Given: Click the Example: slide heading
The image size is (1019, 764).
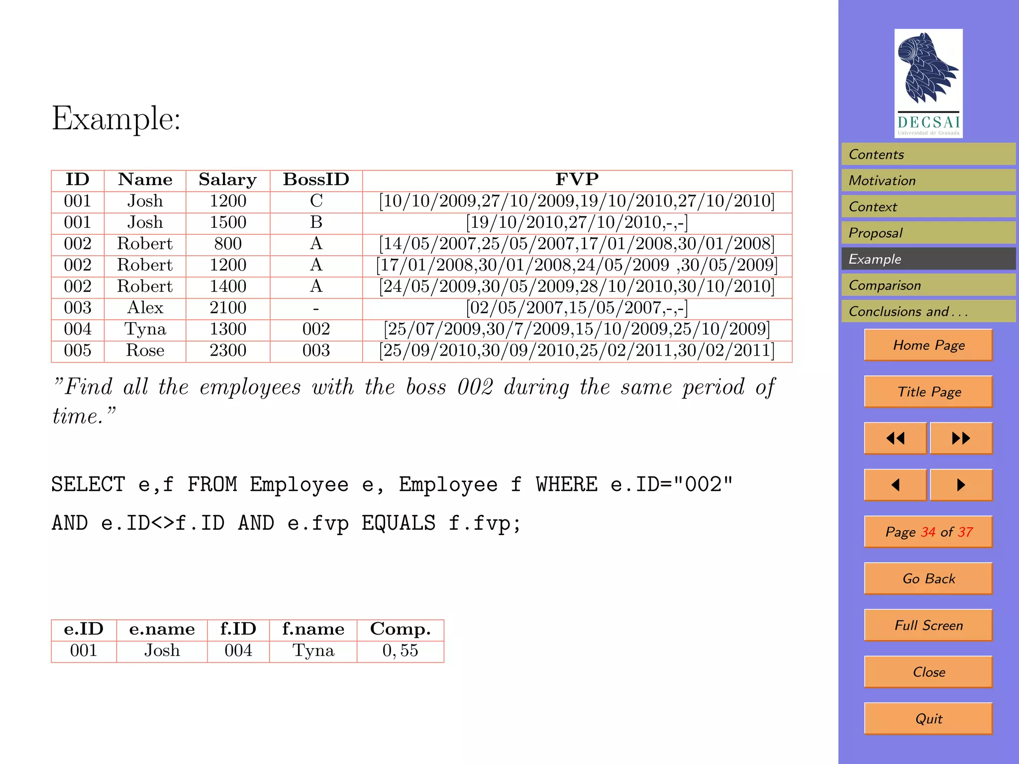Looking at the screenshot, I should [116, 118].
